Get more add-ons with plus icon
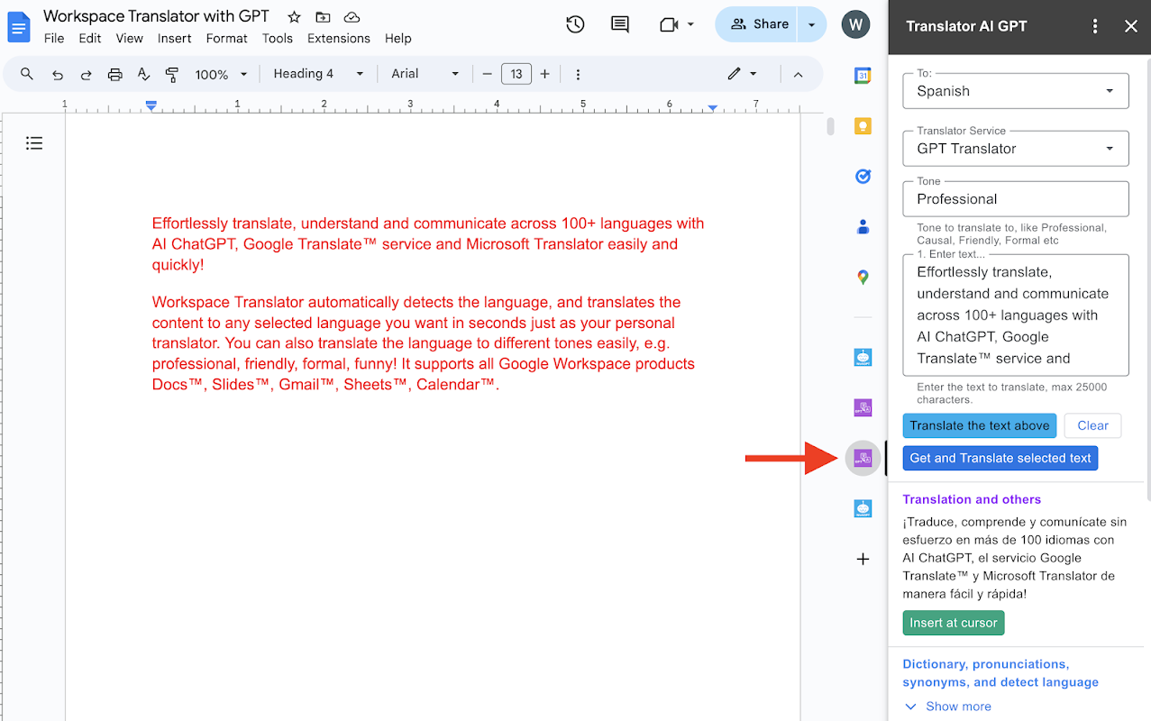The width and height of the screenshot is (1151, 721). [x=863, y=559]
